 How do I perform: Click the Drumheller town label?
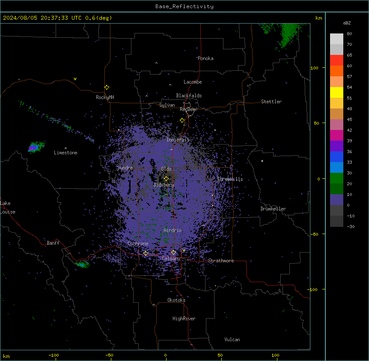[x=273, y=209]
